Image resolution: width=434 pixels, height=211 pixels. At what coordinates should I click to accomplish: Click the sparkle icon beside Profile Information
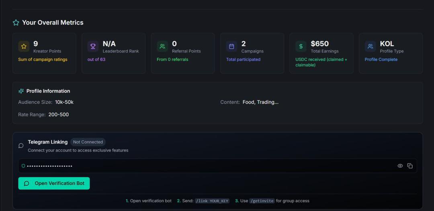pos(21,91)
